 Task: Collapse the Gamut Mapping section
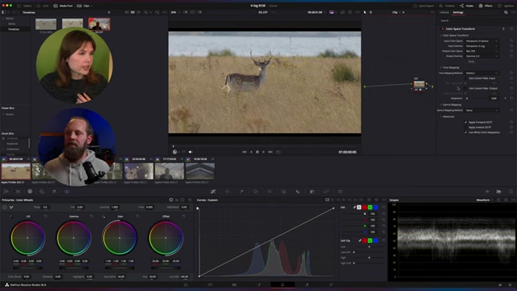click(441, 104)
